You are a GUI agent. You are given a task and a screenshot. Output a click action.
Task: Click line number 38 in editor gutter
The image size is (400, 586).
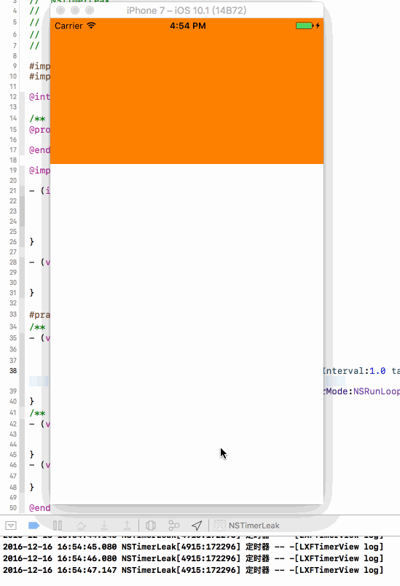tap(13, 371)
